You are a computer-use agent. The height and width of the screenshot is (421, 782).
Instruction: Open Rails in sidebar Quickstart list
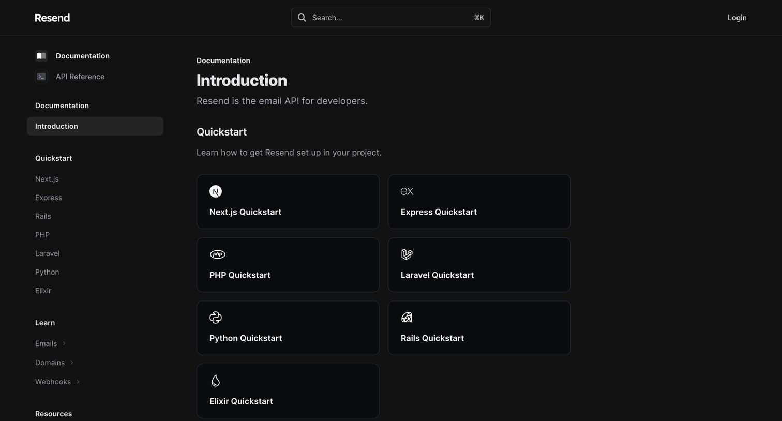coord(43,216)
